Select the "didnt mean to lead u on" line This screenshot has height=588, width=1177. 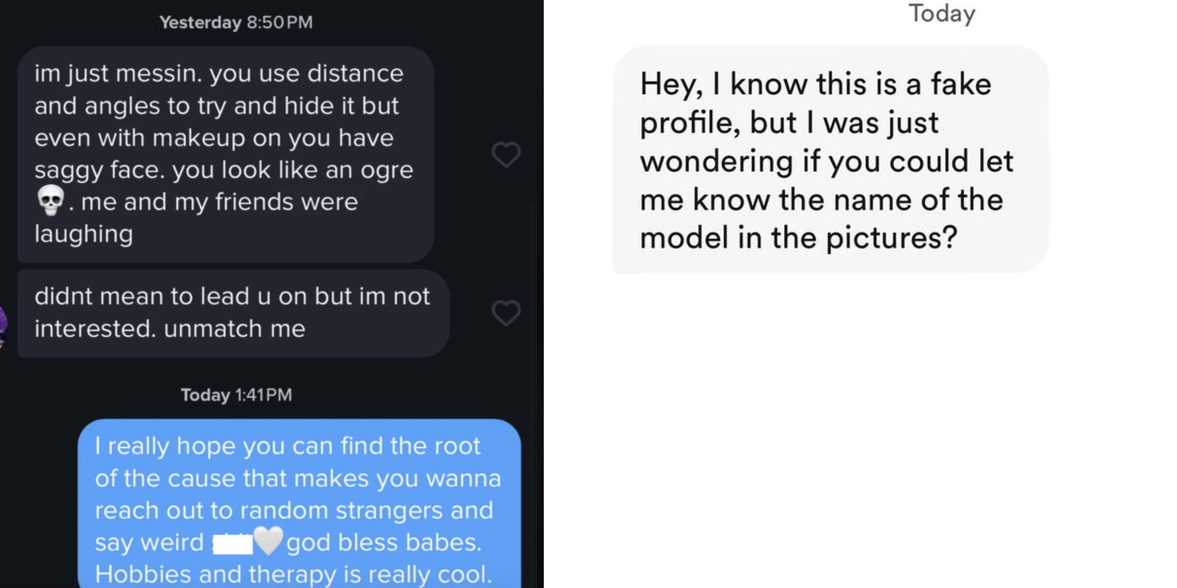point(232,296)
